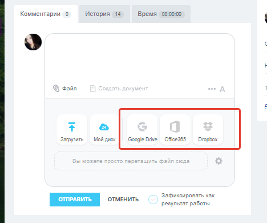Image resolution: width=267 pixels, height=223 pixels.
Task: Choose file from Мой диск
Action: (x=104, y=130)
